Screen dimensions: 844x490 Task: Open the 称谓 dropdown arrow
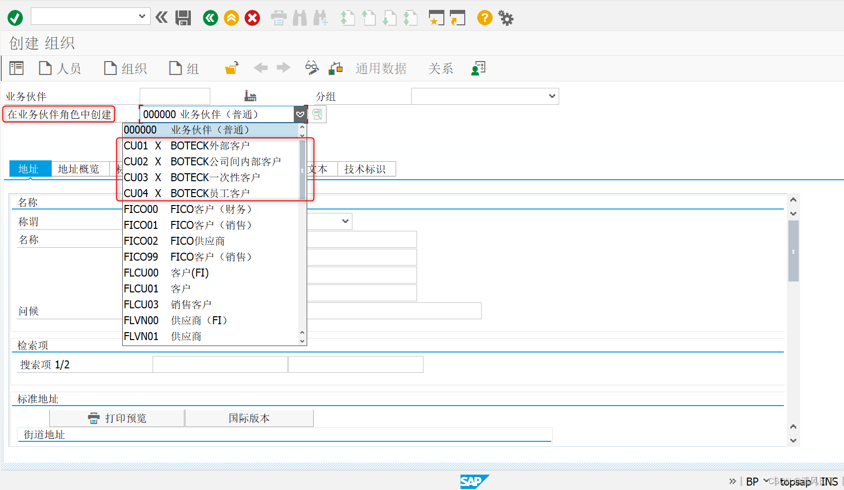[x=345, y=221]
